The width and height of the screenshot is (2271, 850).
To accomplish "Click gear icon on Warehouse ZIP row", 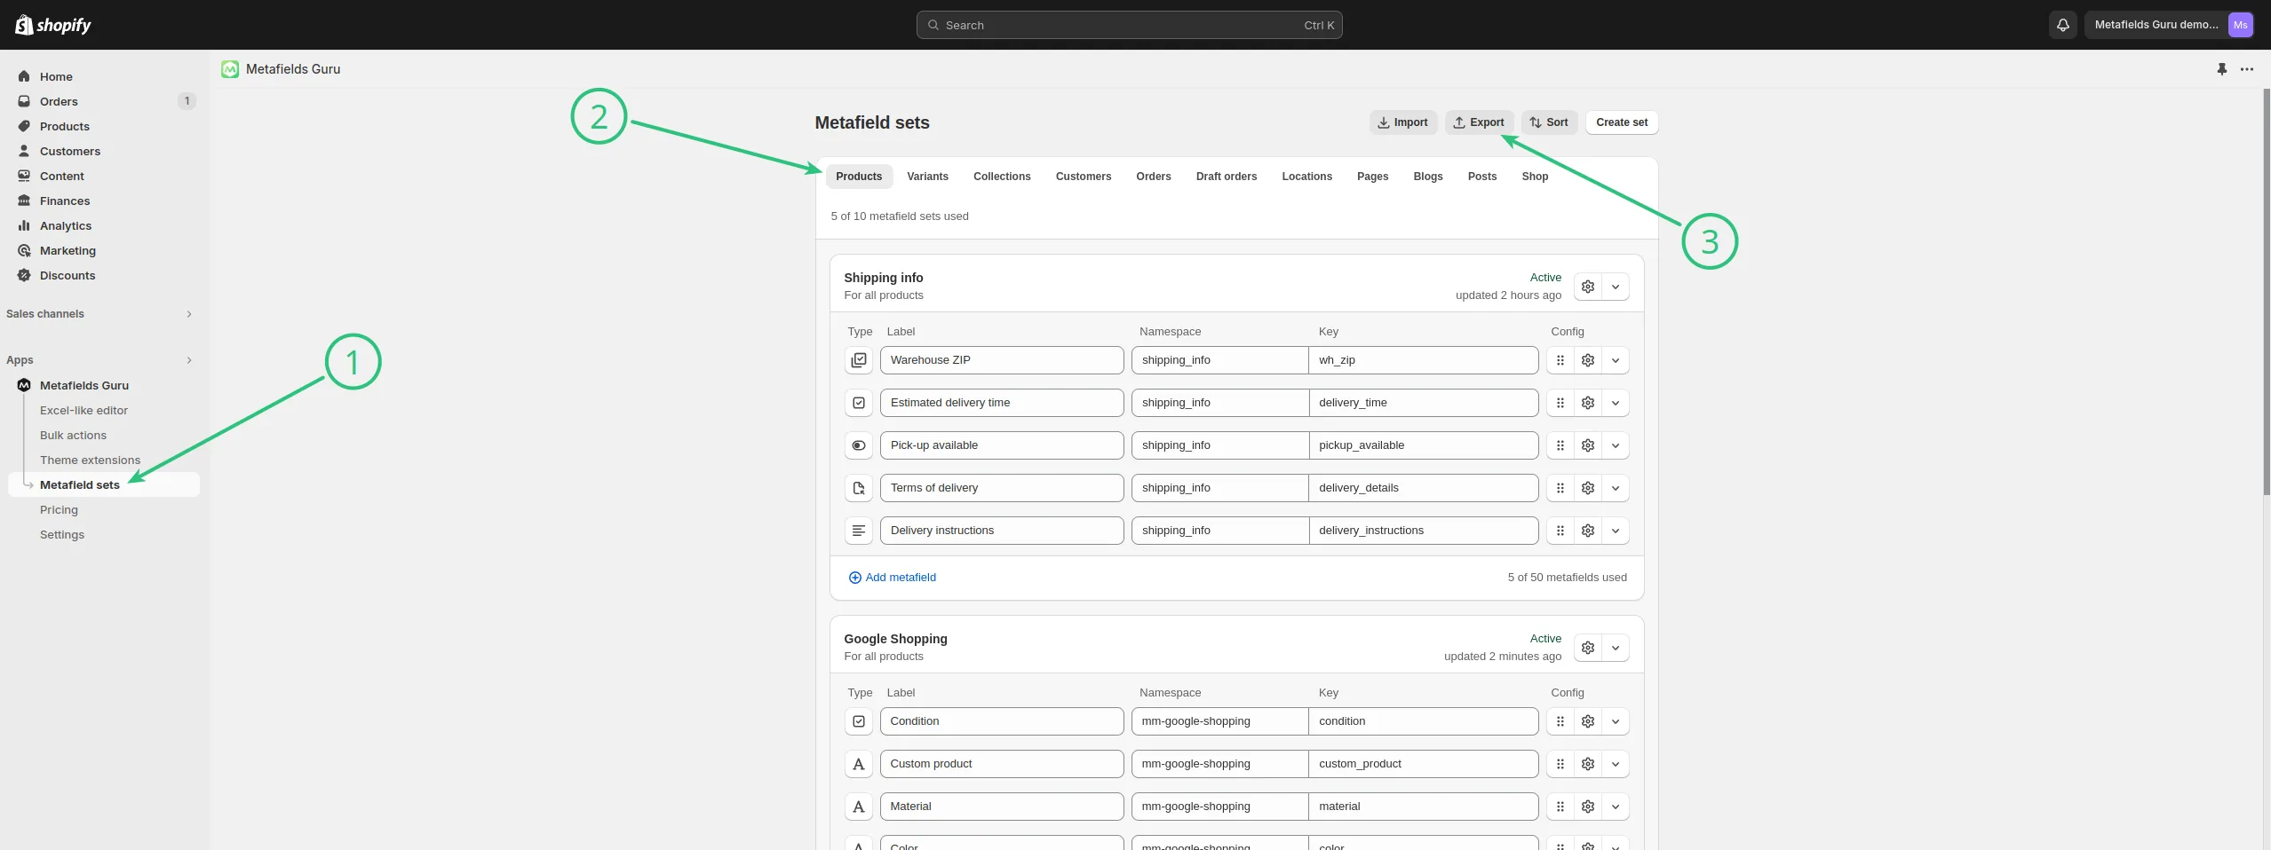I will (1587, 360).
